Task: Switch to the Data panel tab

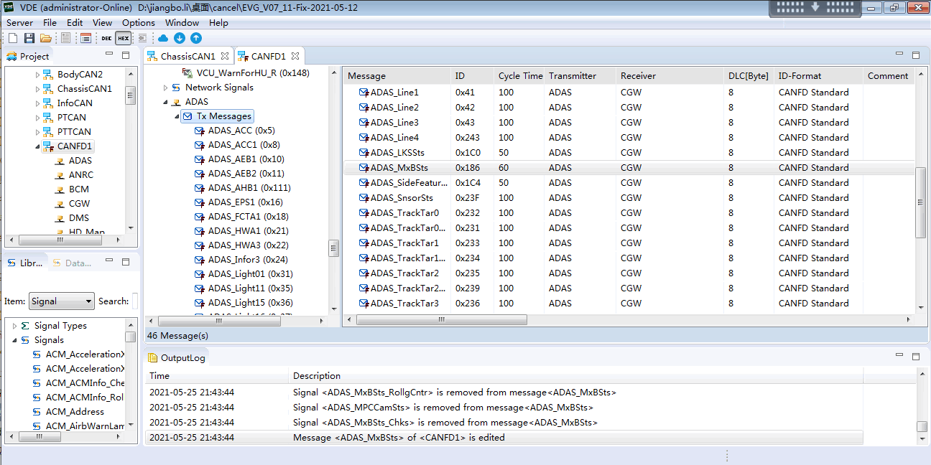Action: click(72, 263)
